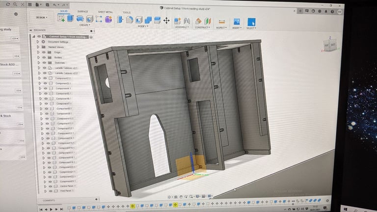Switch to the Tools tab
The width and height of the screenshot is (377, 212).
[x=127, y=12]
